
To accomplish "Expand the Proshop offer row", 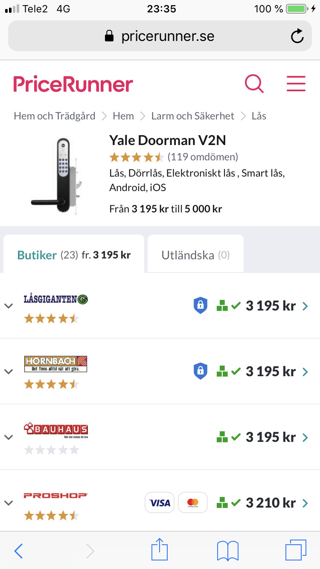I will point(9,502).
